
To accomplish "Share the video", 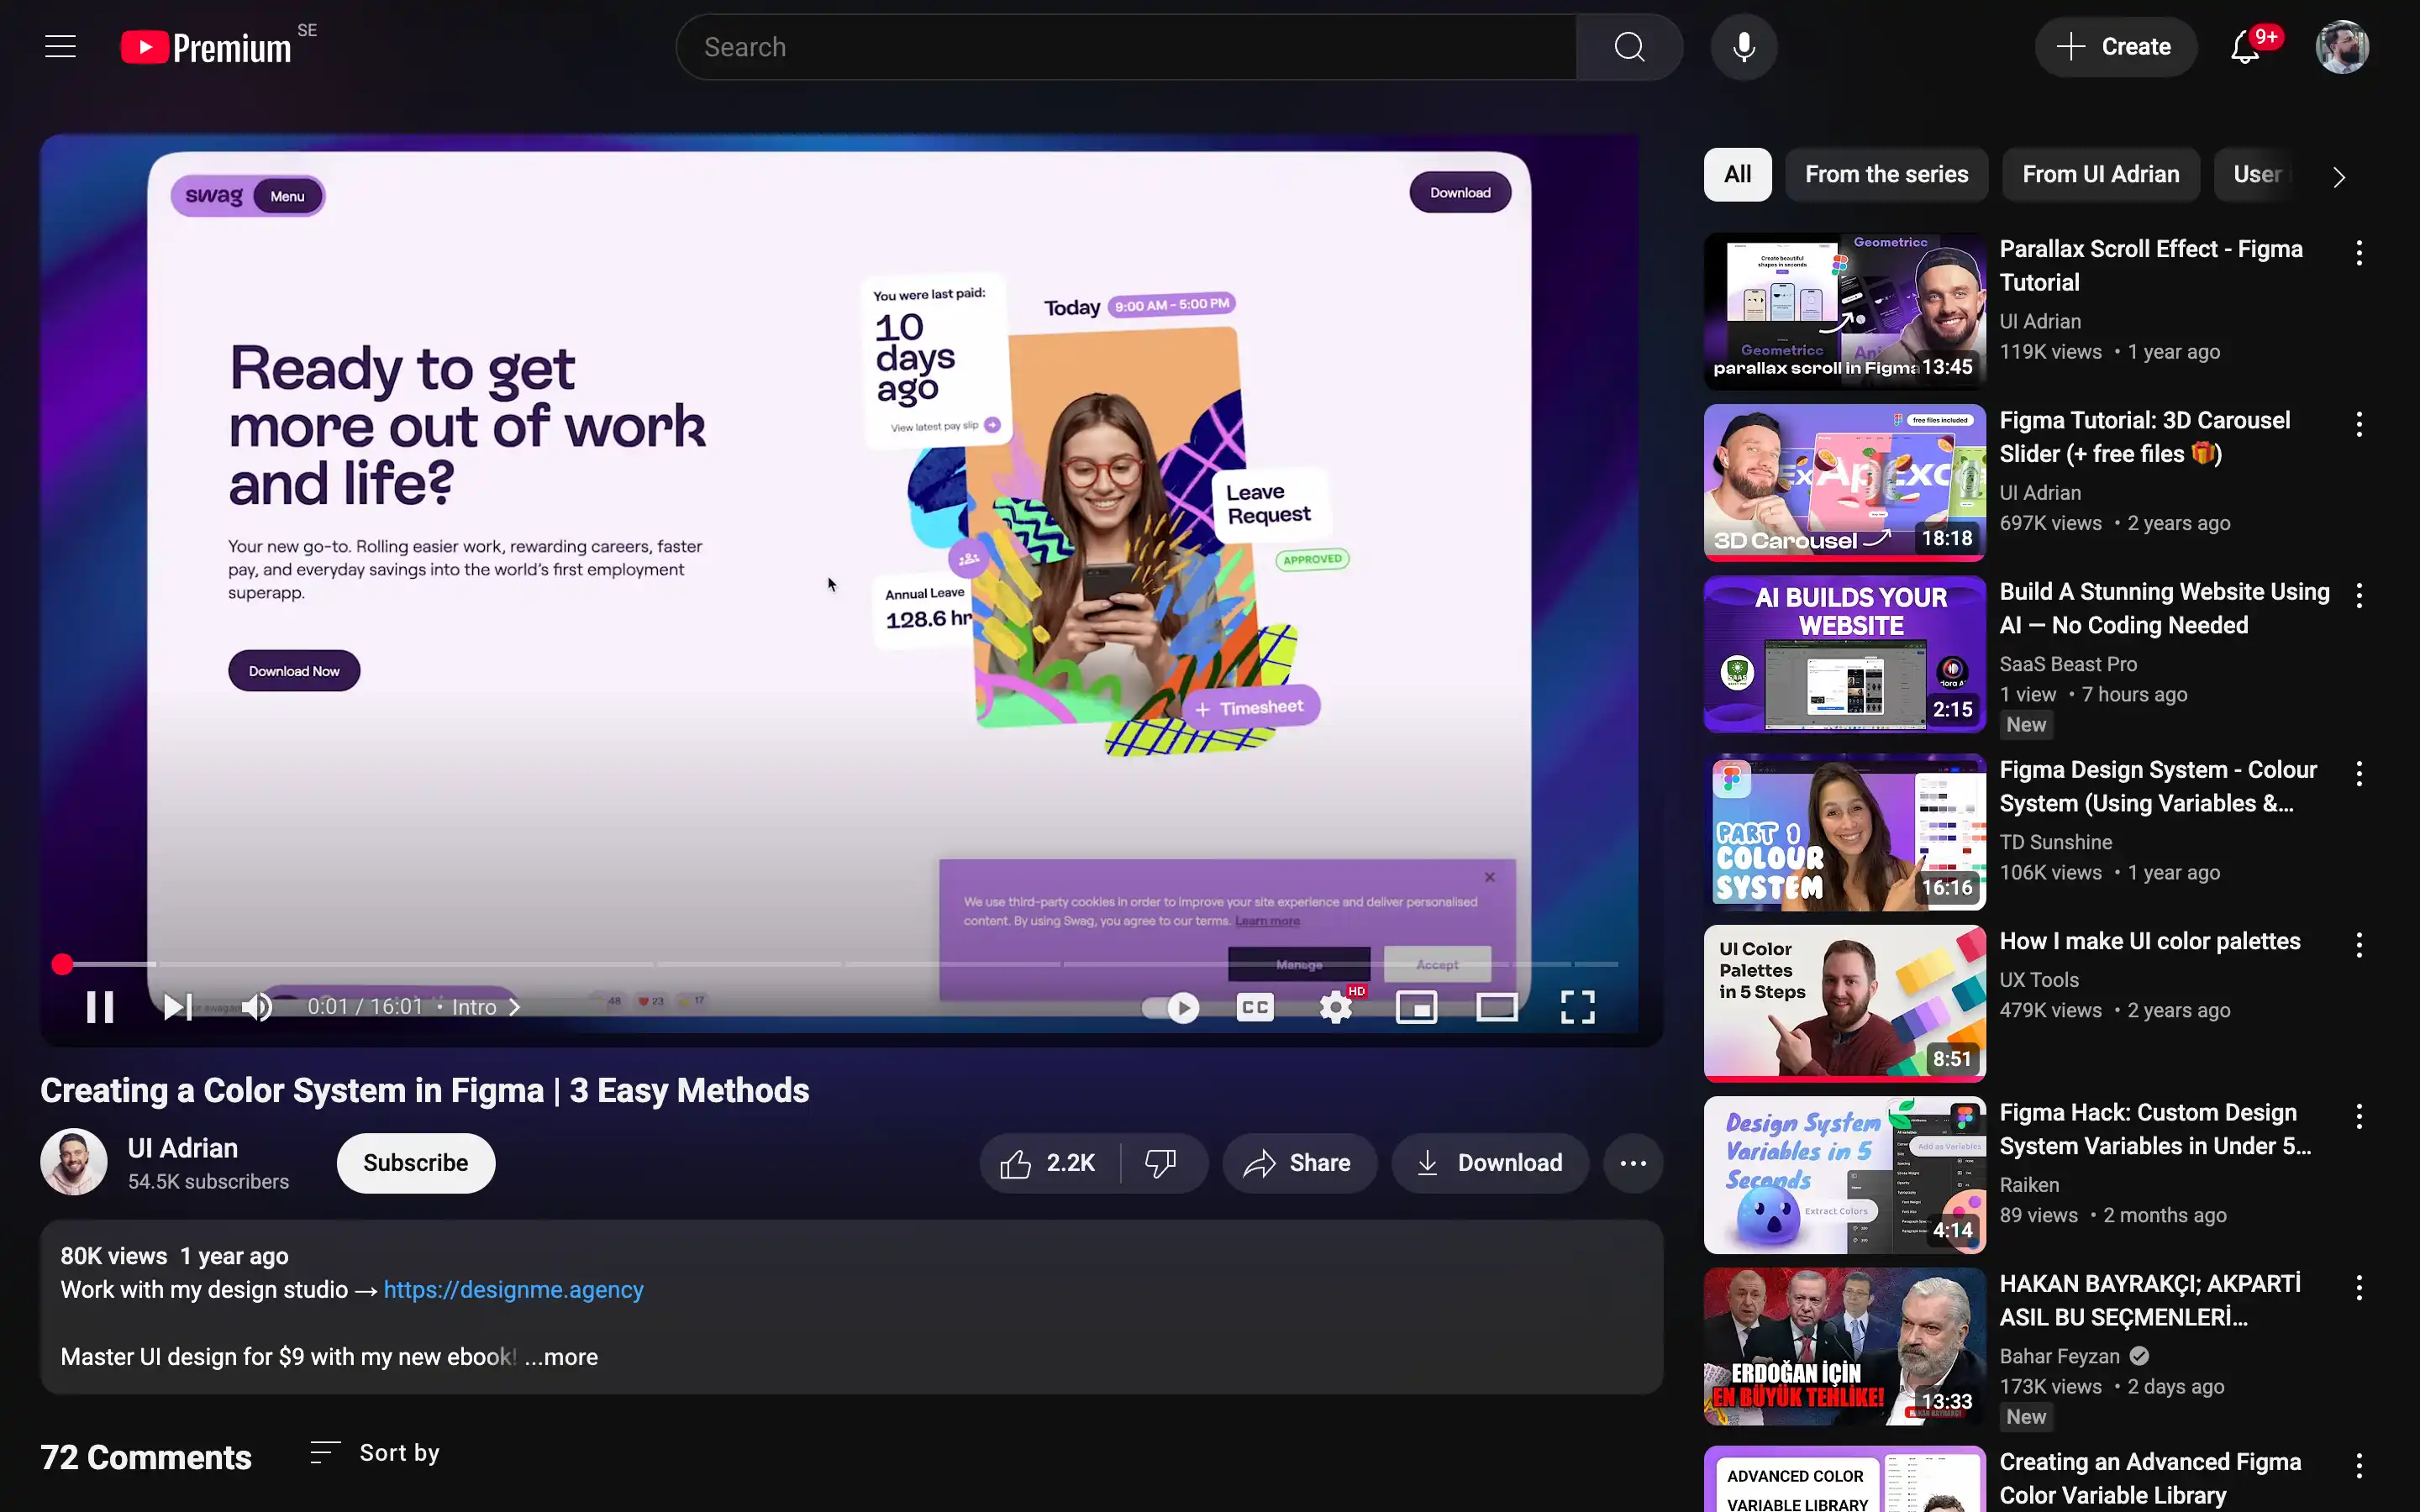I will tap(1299, 1163).
